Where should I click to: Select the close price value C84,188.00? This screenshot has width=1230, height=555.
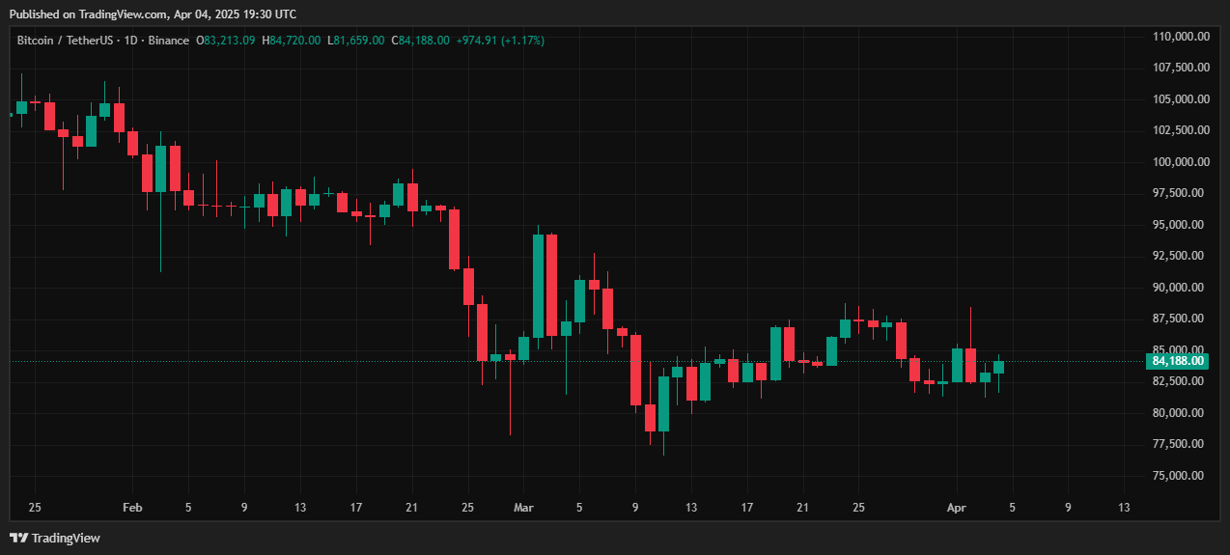[420, 41]
